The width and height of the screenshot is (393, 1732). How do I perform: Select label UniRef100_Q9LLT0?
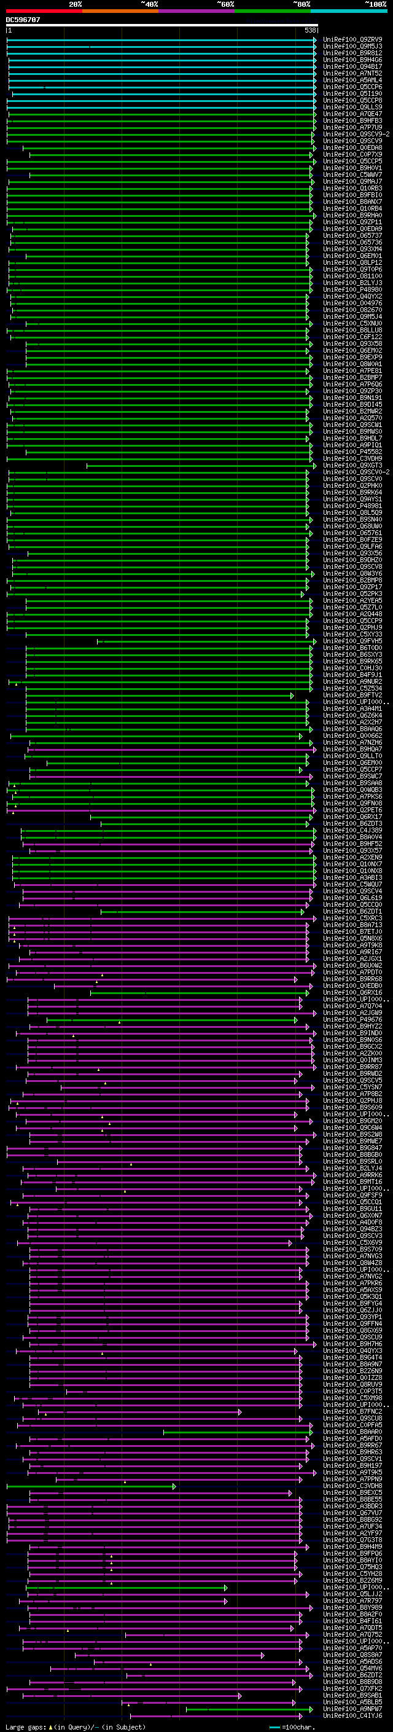(x=352, y=756)
